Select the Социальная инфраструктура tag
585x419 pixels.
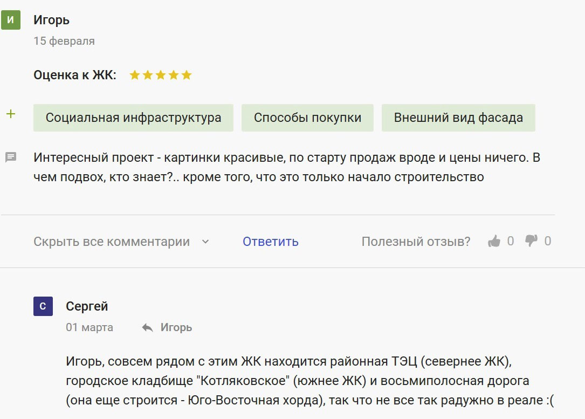133,118
